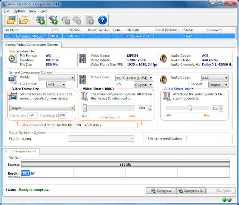The height and width of the screenshot is (205, 239).
Task: Click the application icon in title bar
Action: click(x=4, y=4)
